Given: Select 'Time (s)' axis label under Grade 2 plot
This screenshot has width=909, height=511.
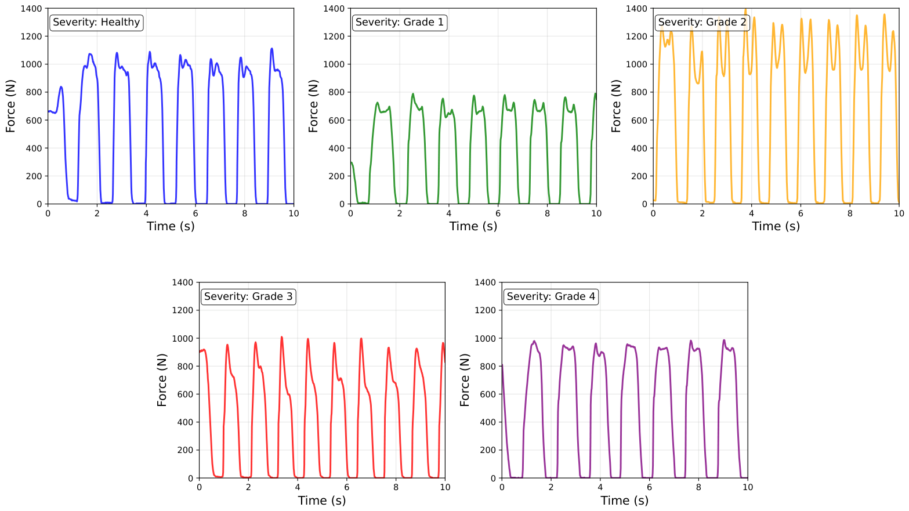Looking at the screenshot, I should [x=776, y=226].
